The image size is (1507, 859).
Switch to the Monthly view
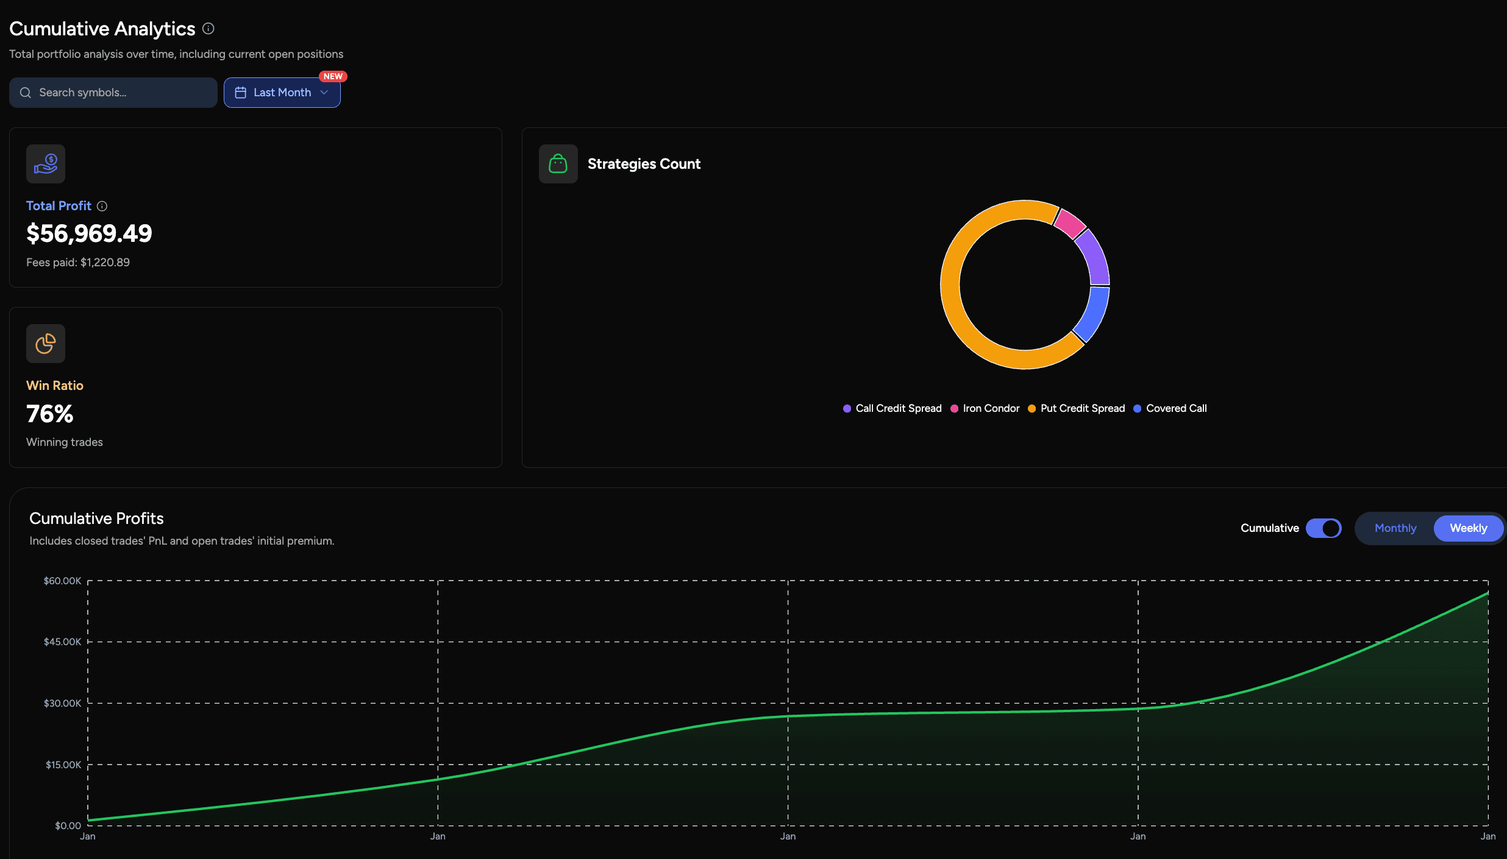click(x=1395, y=528)
